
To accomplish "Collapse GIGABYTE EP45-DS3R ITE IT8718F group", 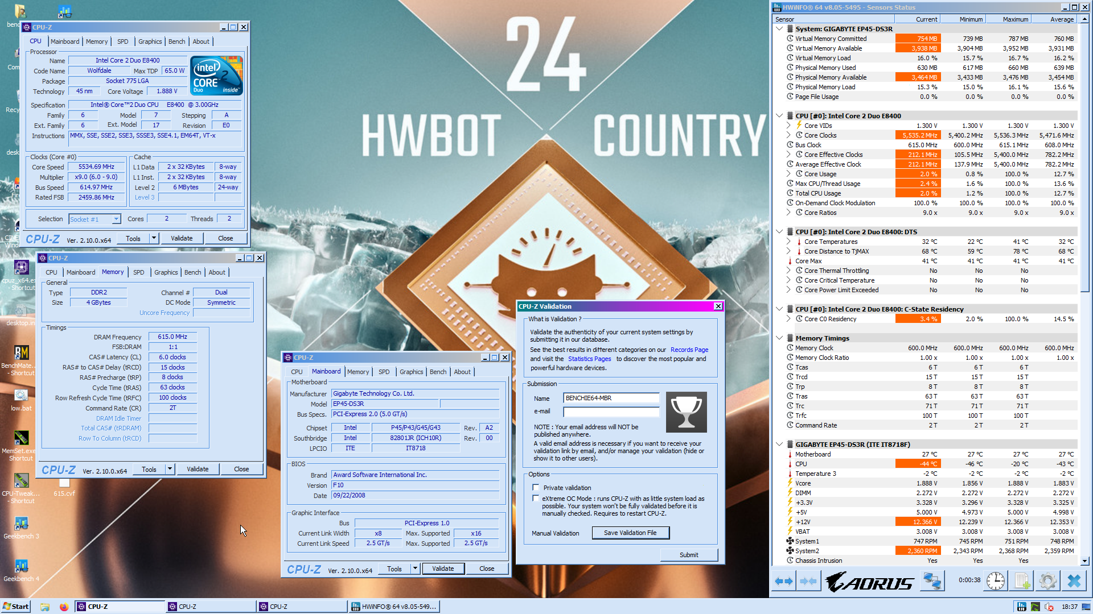I will 779,444.
